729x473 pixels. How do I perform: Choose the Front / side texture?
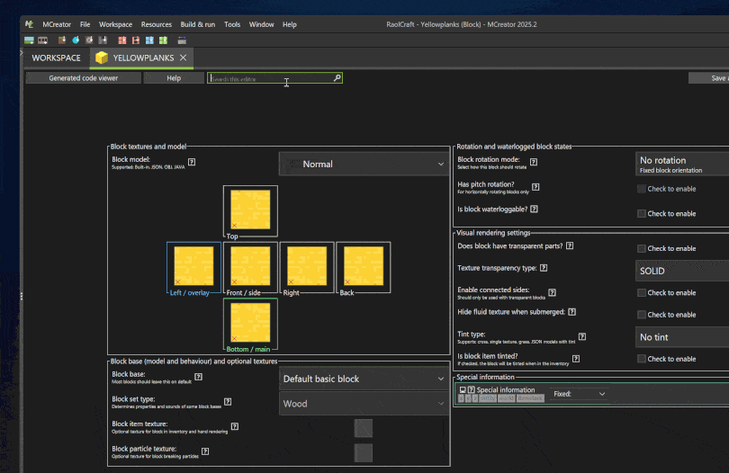coord(250,266)
